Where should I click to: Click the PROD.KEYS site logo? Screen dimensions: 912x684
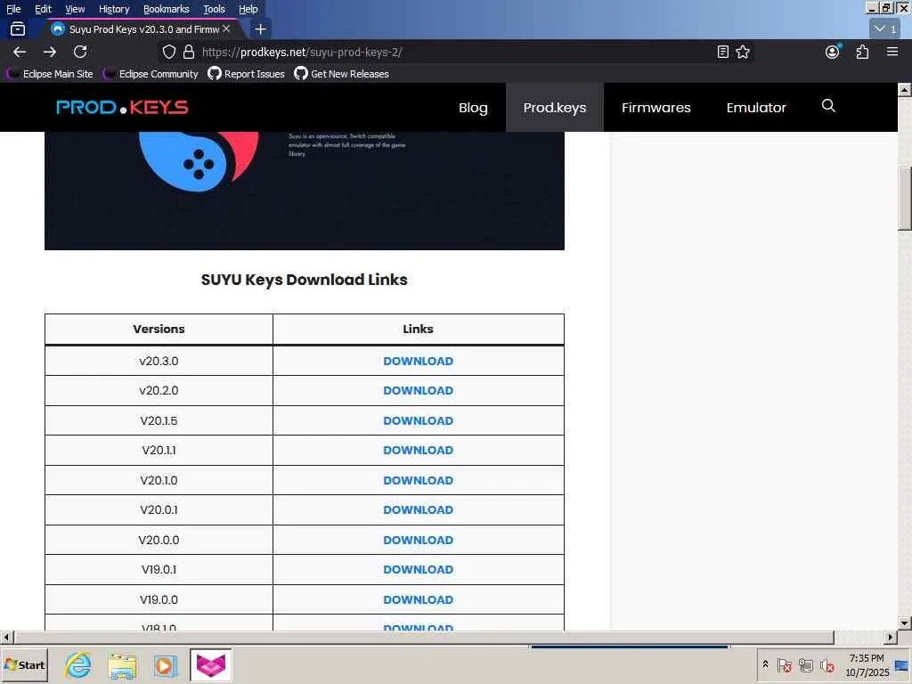pos(122,107)
